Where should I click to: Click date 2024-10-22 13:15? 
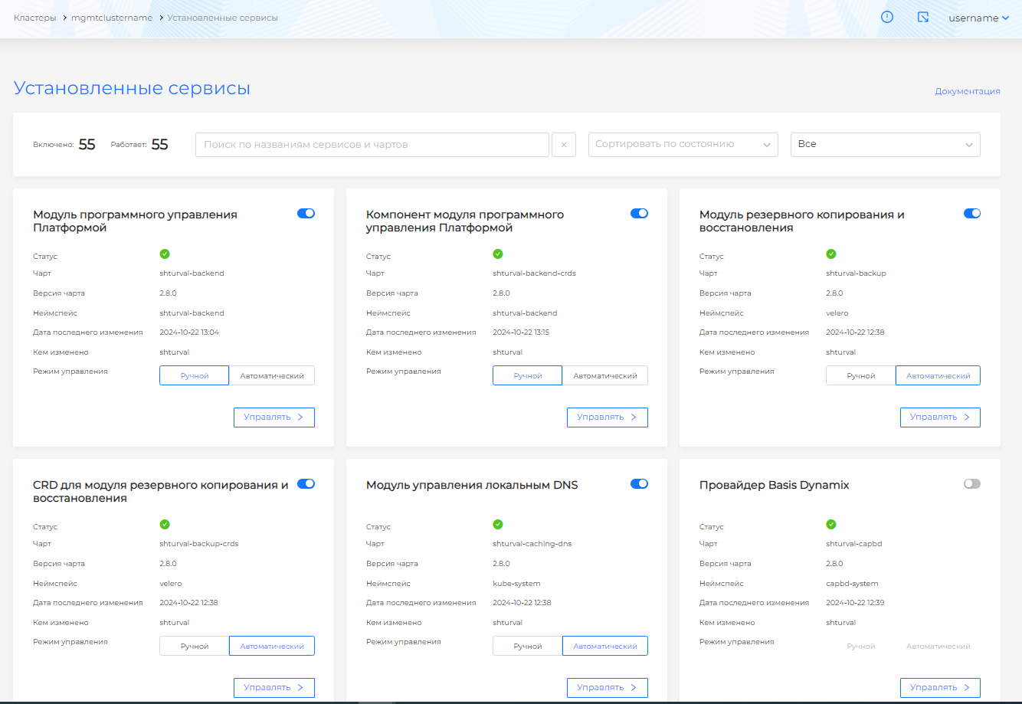(x=521, y=332)
